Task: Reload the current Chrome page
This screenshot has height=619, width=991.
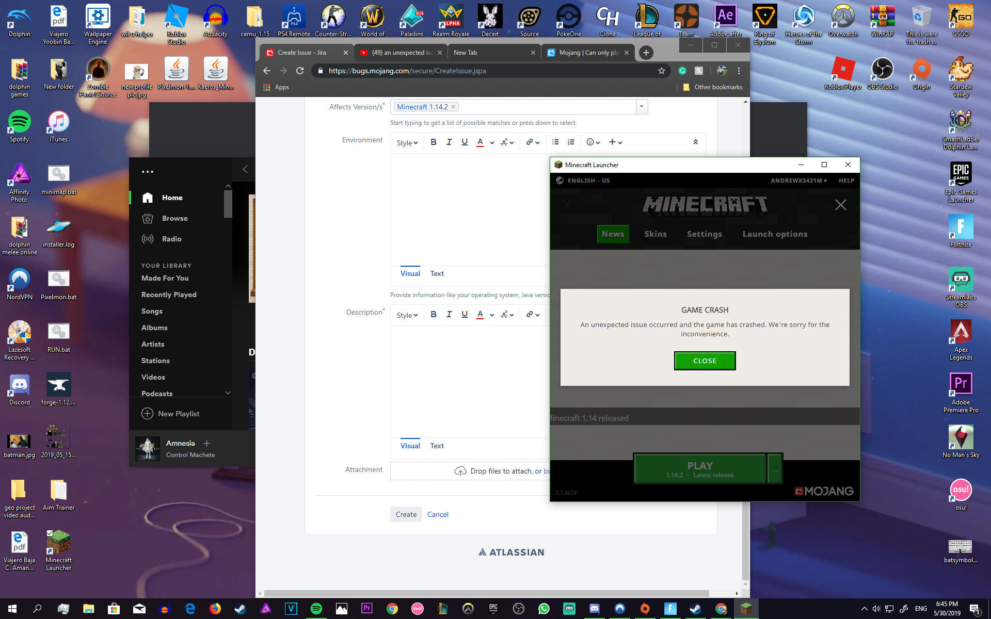Action: [x=300, y=71]
